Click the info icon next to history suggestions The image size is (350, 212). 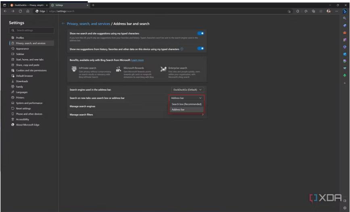[182, 49]
